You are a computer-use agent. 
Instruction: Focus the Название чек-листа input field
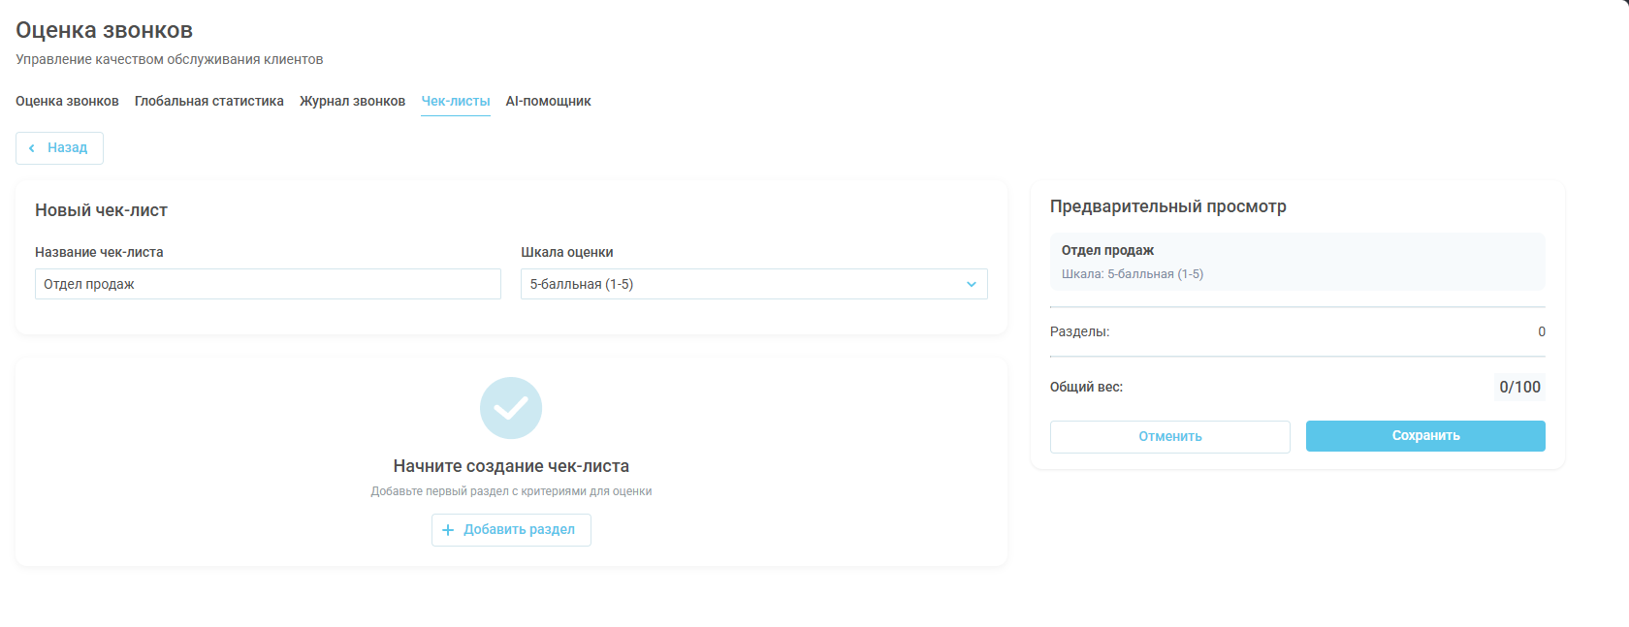(268, 284)
